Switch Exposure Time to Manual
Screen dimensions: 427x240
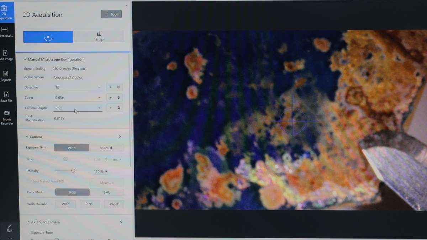[106, 148]
